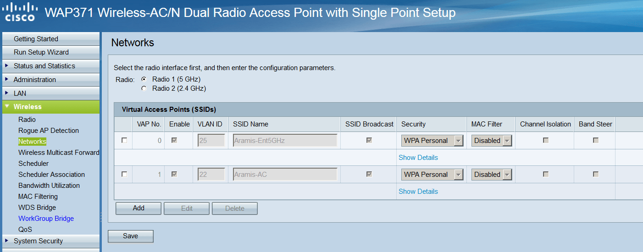The height and width of the screenshot is (252, 643).
Task: Toggle Band Steer for Aramis-AC
Action: coord(596,175)
